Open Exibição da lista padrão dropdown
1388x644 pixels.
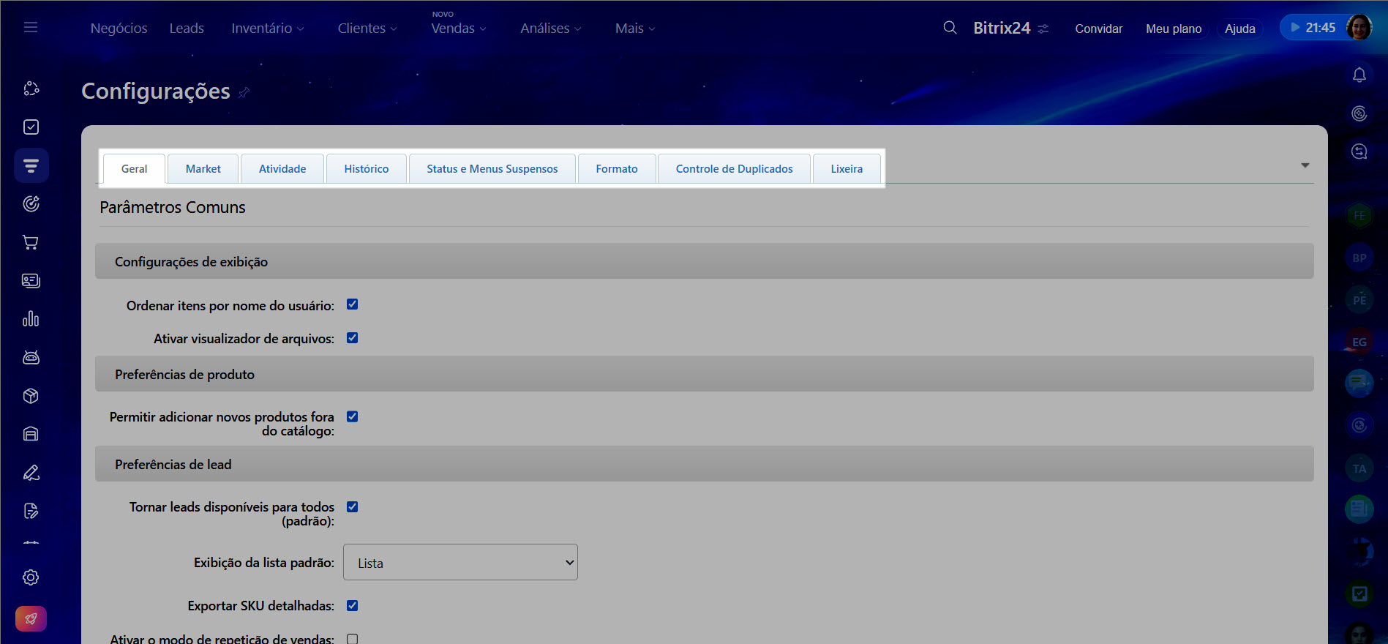pyautogui.click(x=460, y=562)
